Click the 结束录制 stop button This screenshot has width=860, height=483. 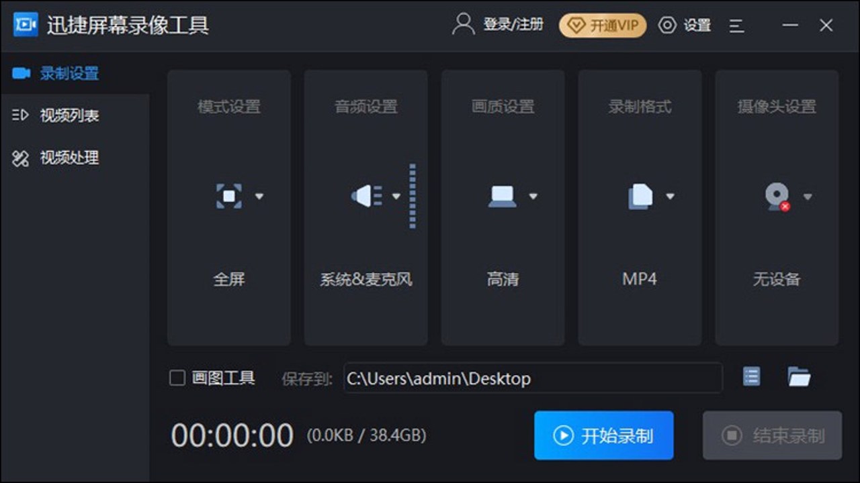(772, 435)
